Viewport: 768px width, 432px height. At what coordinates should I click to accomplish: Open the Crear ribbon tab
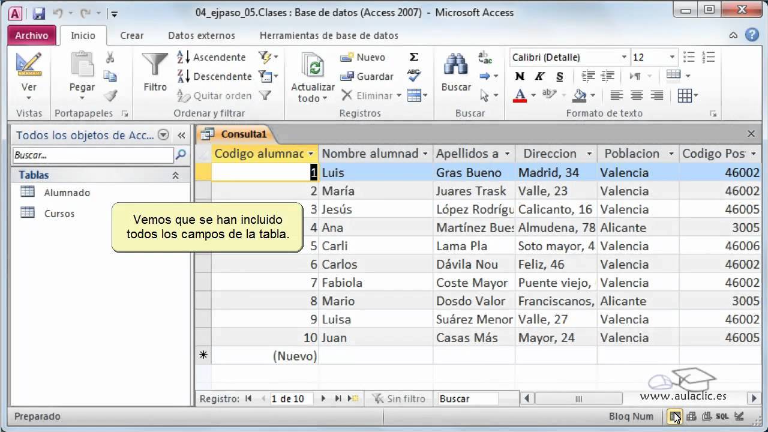[131, 35]
